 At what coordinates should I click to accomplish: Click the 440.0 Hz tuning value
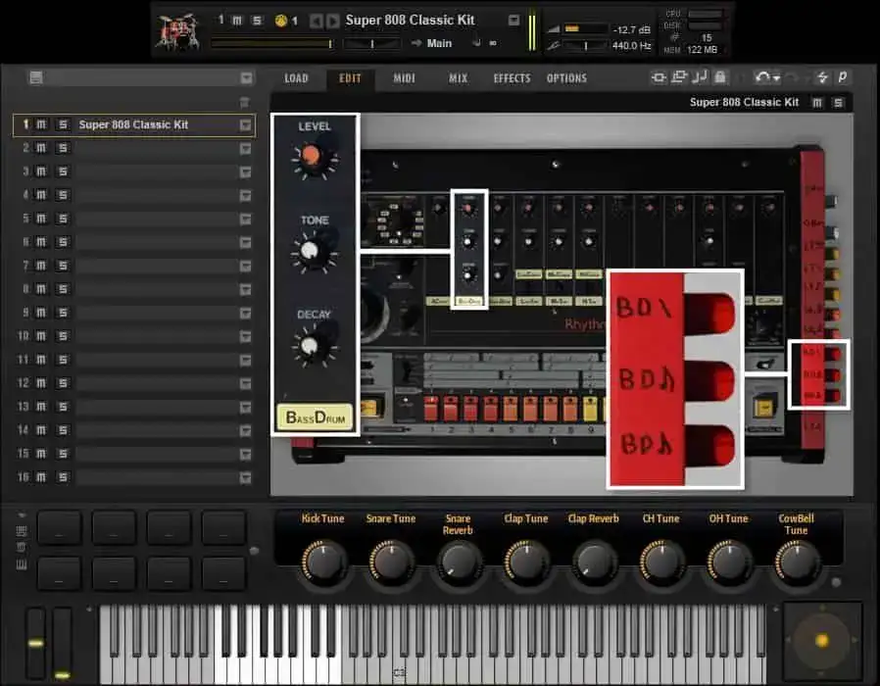631,45
